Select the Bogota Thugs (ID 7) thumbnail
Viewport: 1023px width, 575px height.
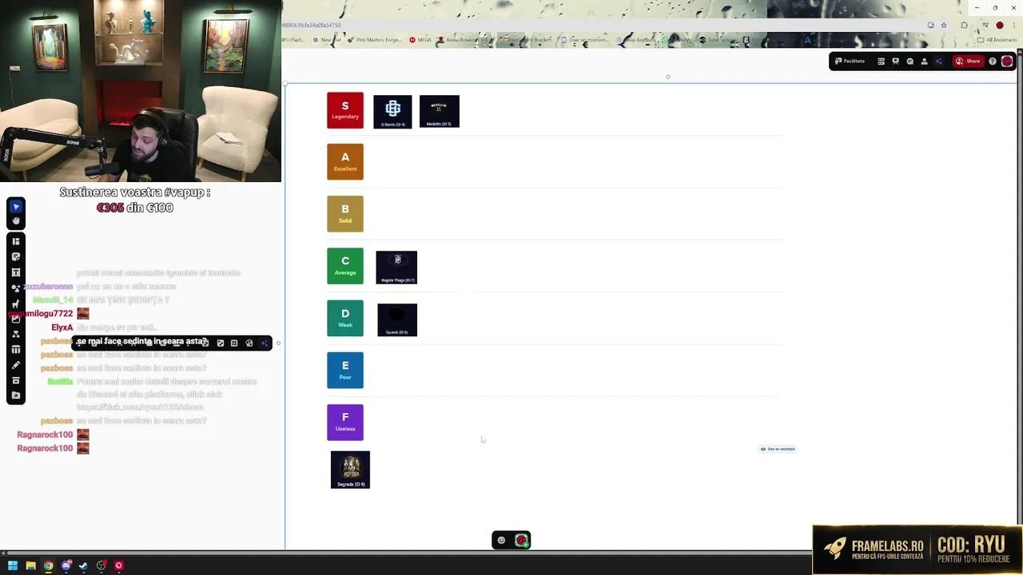396,268
